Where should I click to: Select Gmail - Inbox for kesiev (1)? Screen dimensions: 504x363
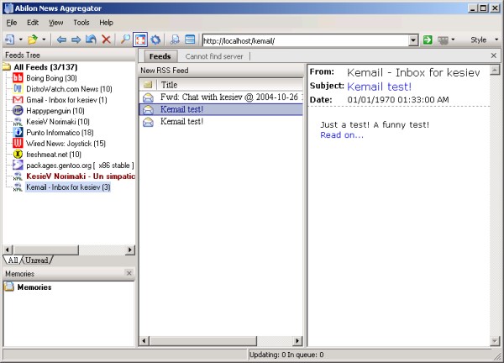coord(66,100)
